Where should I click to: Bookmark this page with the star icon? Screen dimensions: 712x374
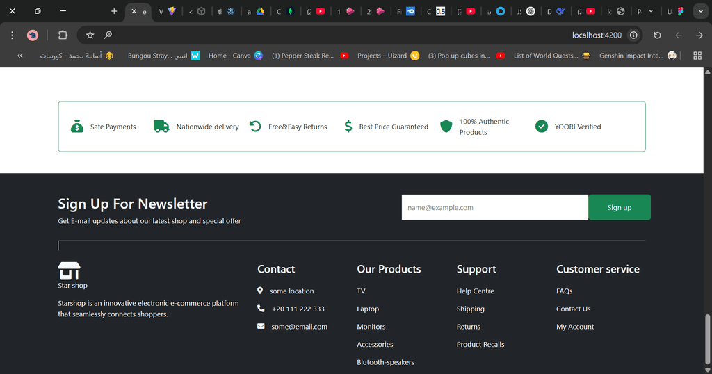pos(90,35)
